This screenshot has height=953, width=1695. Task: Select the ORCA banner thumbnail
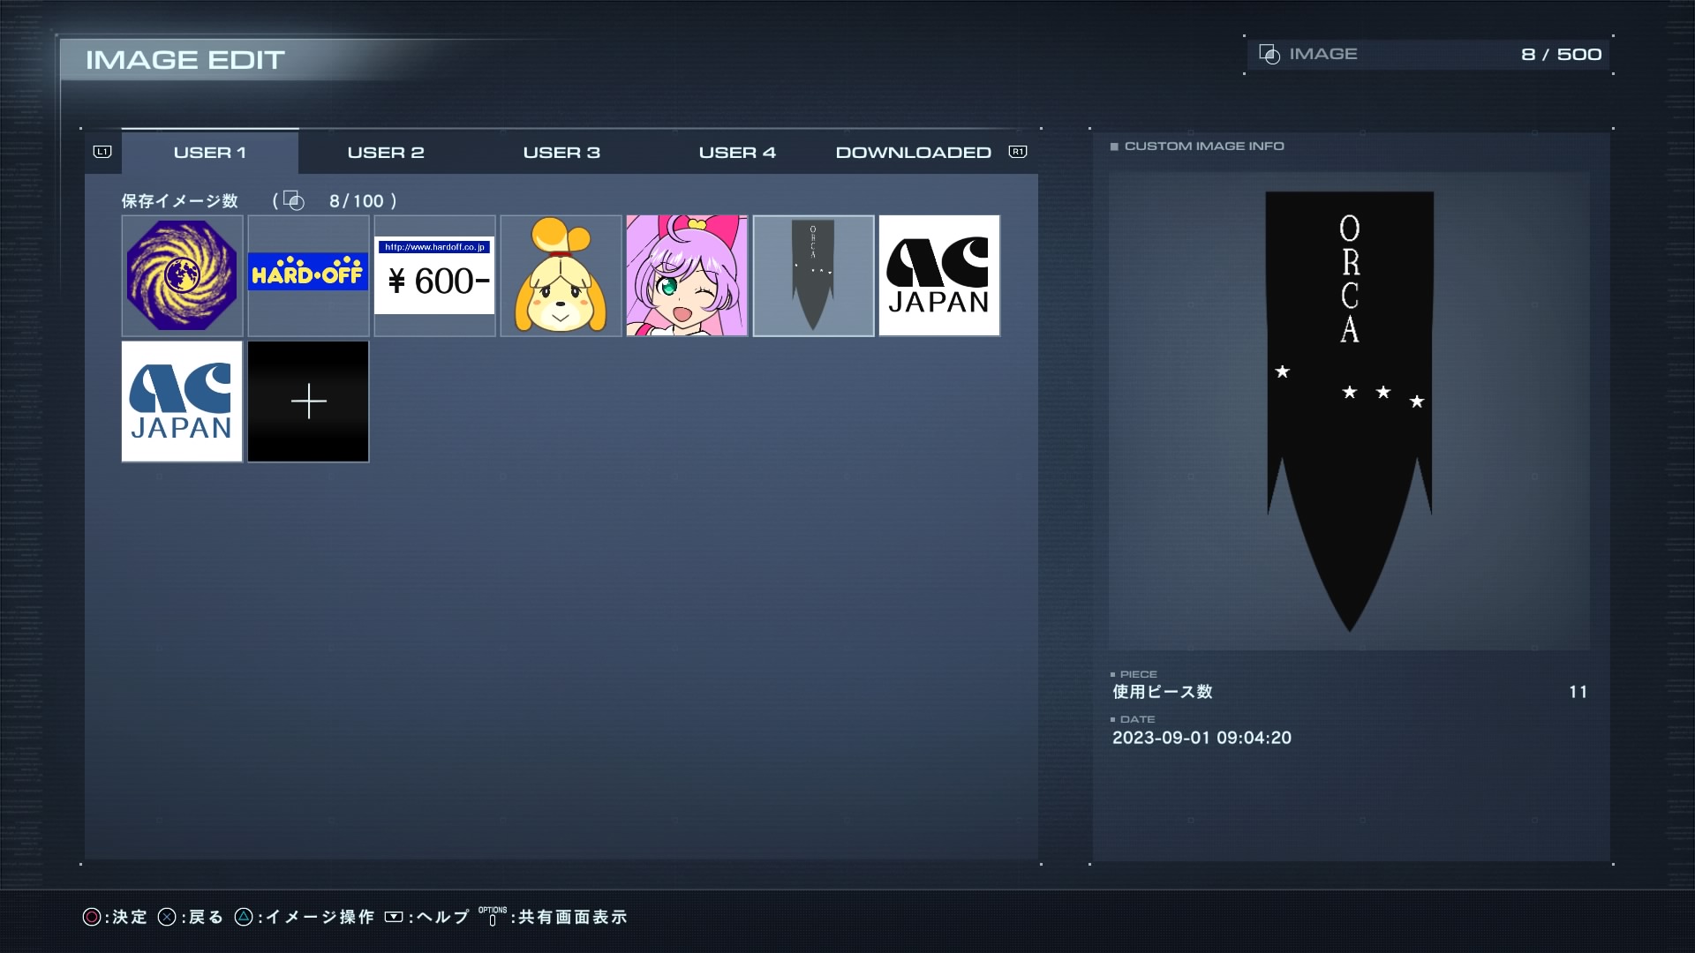tap(813, 275)
